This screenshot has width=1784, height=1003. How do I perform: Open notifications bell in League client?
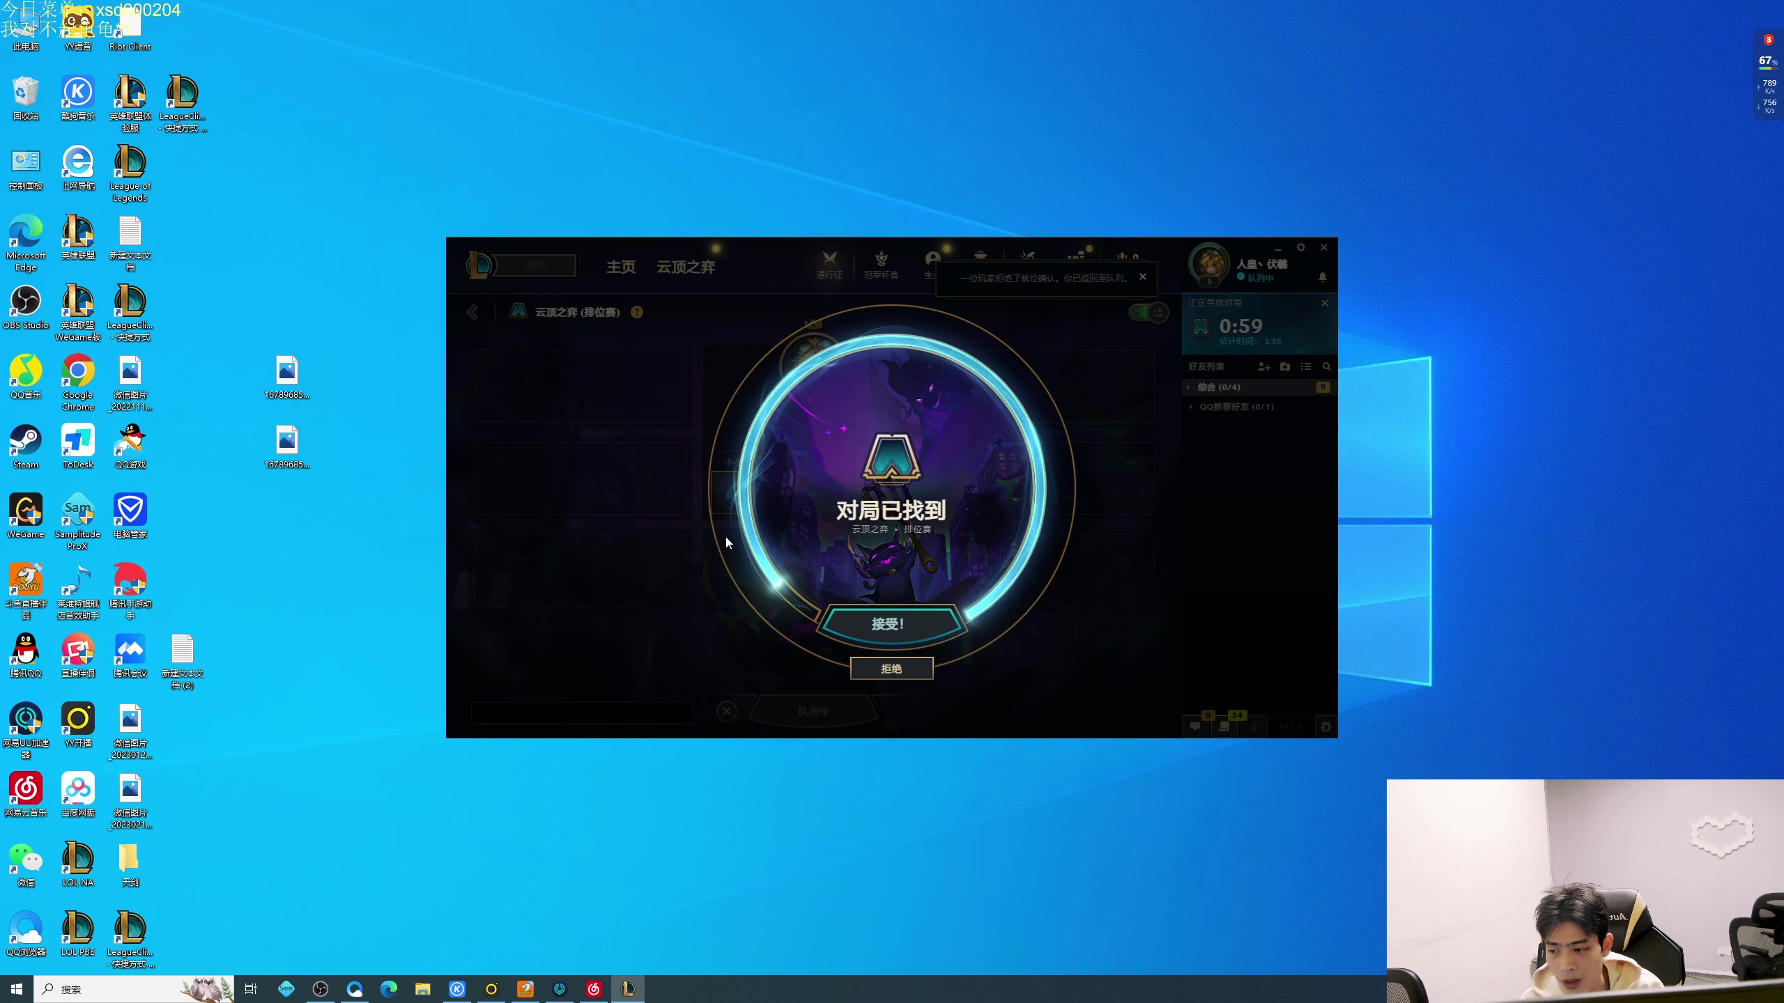coord(1323,277)
